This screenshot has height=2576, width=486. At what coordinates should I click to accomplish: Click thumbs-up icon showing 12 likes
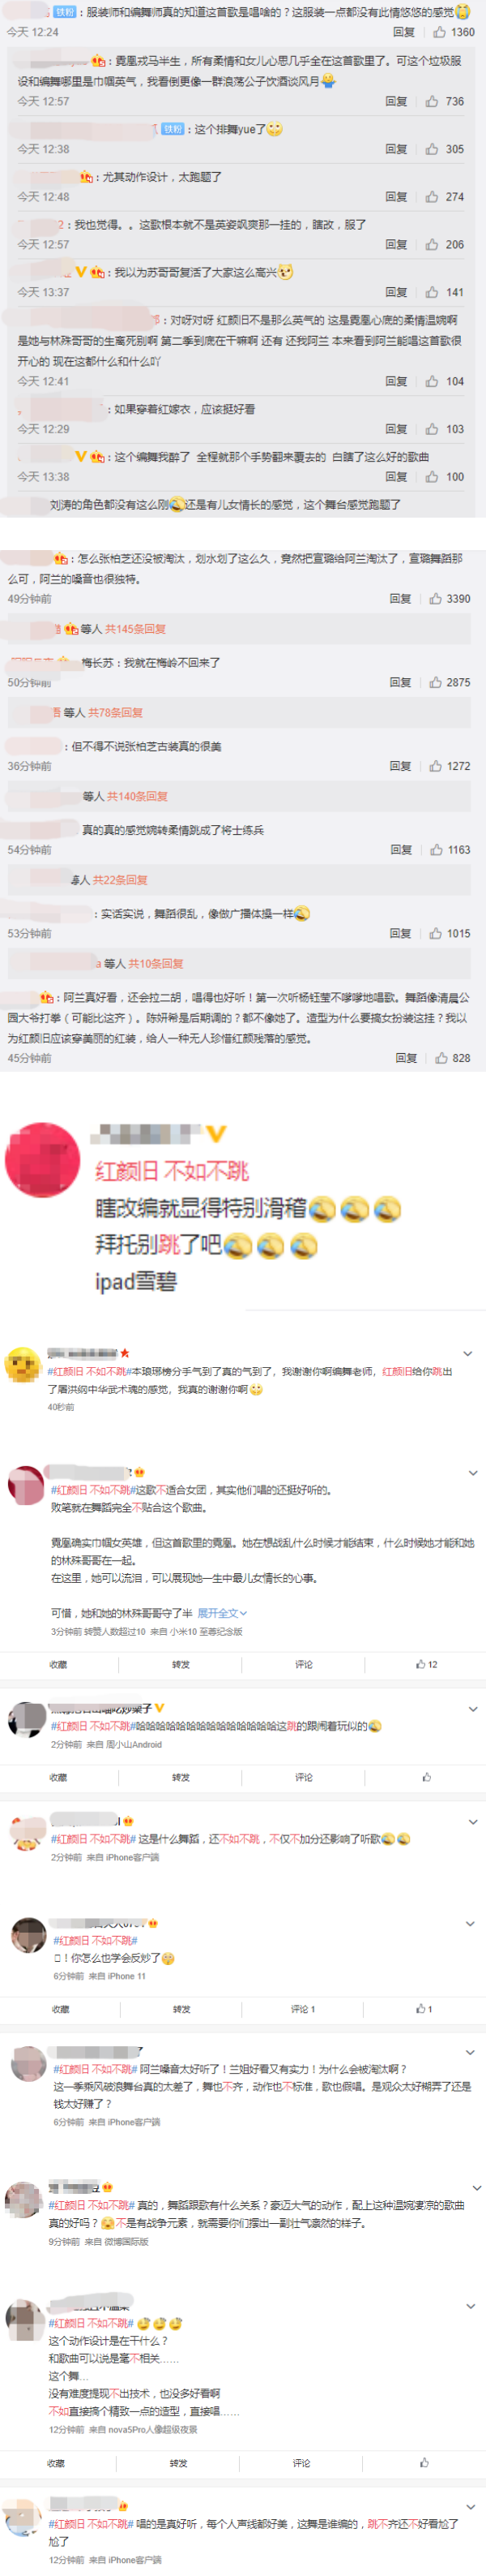point(426,1664)
